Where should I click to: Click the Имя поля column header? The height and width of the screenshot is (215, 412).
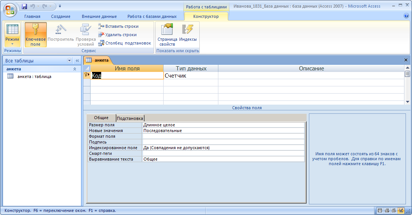(x=127, y=68)
